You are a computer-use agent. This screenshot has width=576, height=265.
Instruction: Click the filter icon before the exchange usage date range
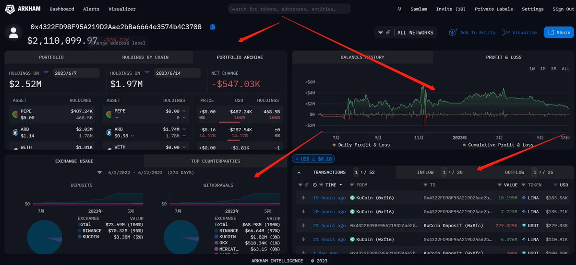[x=100, y=173]
